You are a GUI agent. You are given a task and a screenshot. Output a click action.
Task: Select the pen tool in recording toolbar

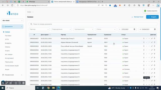pyautogui.click(x=7, y=83)
